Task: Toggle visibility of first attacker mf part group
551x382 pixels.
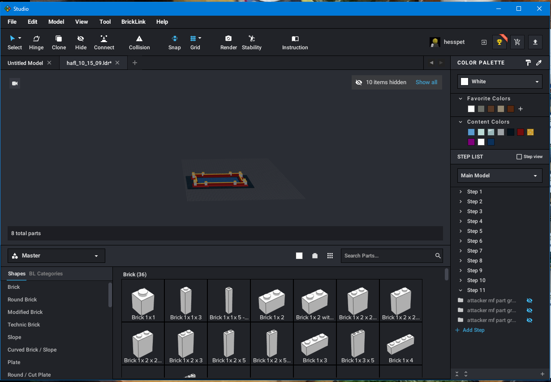Action: 529,300
